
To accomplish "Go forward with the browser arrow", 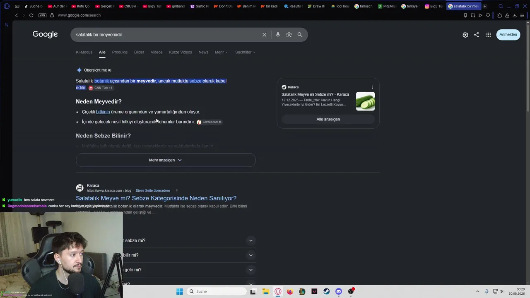I will pyautogui.click(x=24, y=15).
